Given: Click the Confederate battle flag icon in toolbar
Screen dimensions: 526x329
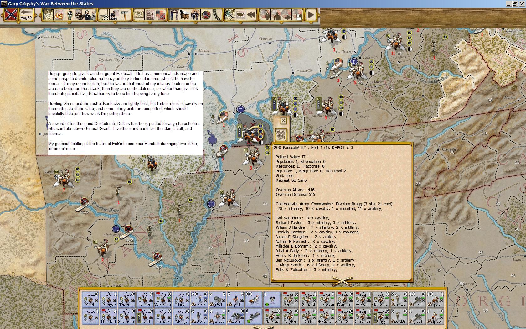Looking at the screenshot, I should 11,15.
